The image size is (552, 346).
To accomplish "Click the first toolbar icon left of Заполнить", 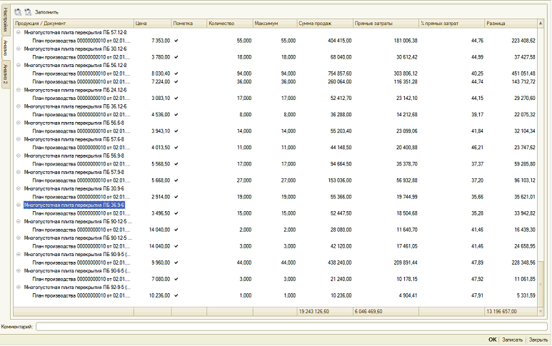I will [x=18, y=12].
